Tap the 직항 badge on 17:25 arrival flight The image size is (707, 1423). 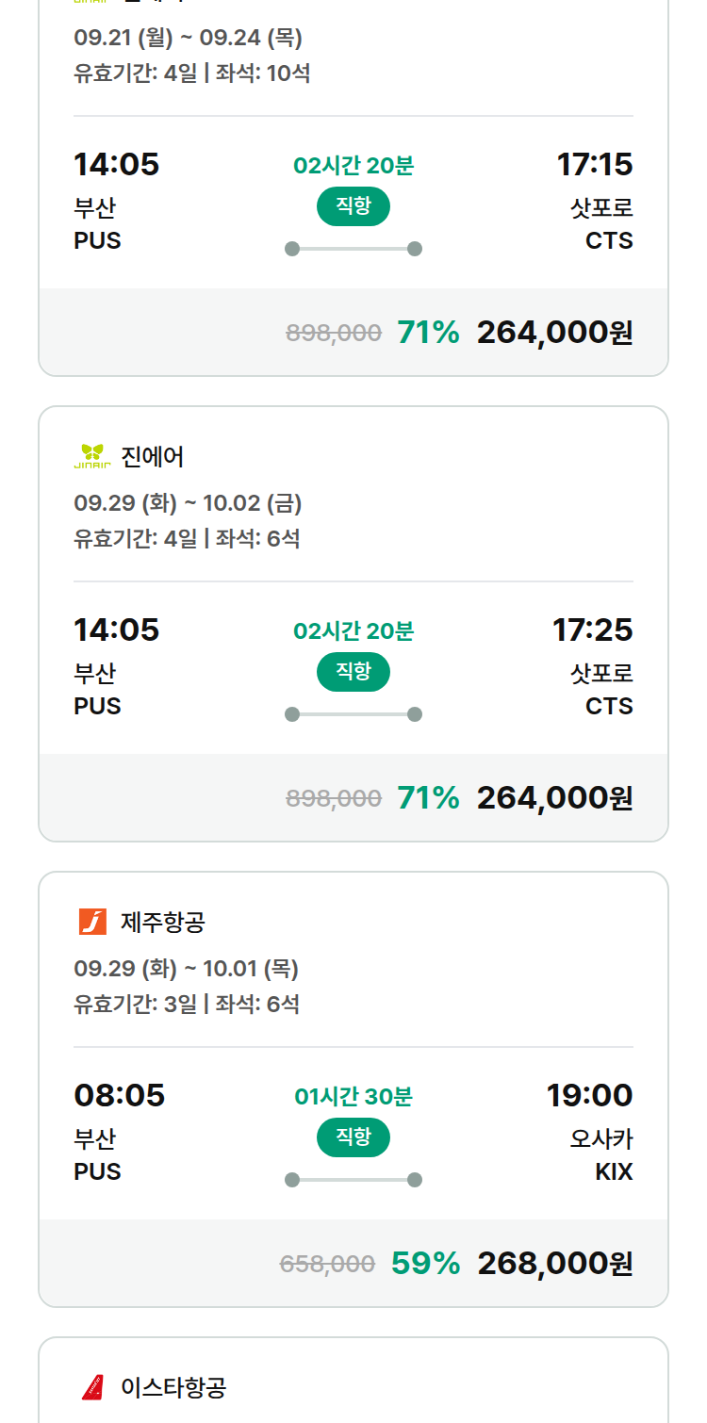(x=353, y=672)
